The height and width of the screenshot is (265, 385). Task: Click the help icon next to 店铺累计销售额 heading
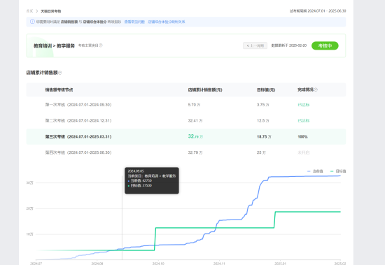point(60,73)
